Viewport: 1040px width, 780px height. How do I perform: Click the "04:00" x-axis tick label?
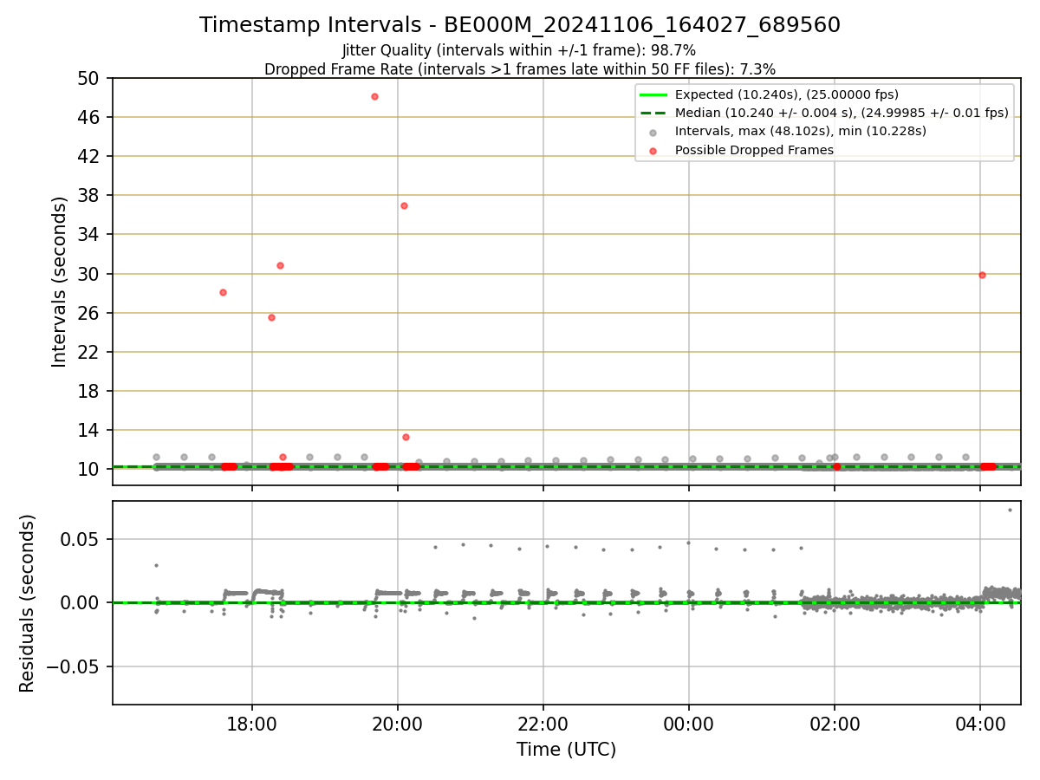pos(980,723)
